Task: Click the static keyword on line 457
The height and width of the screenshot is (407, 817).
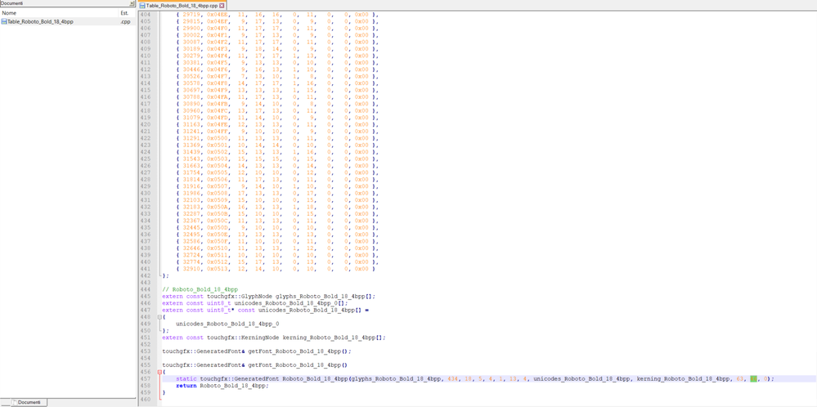Action: [x=186, y=379]
